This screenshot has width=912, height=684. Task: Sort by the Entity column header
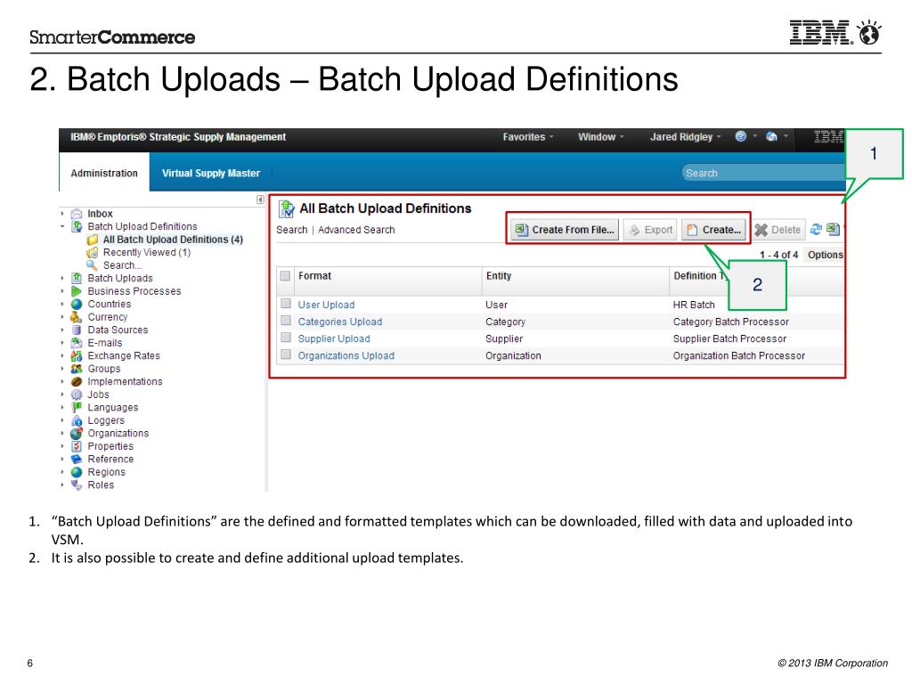[576, 281]
